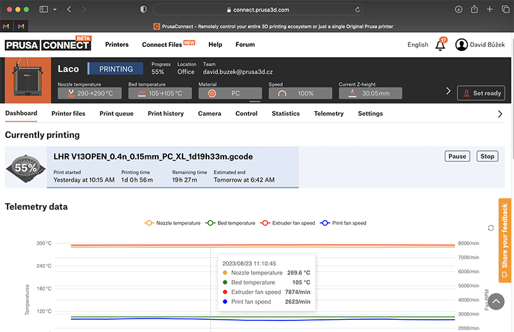The width and height of the screenshot is (514, 332).
Task: Select the PrusaConnect browser tab
Action: tap(273, 26)
